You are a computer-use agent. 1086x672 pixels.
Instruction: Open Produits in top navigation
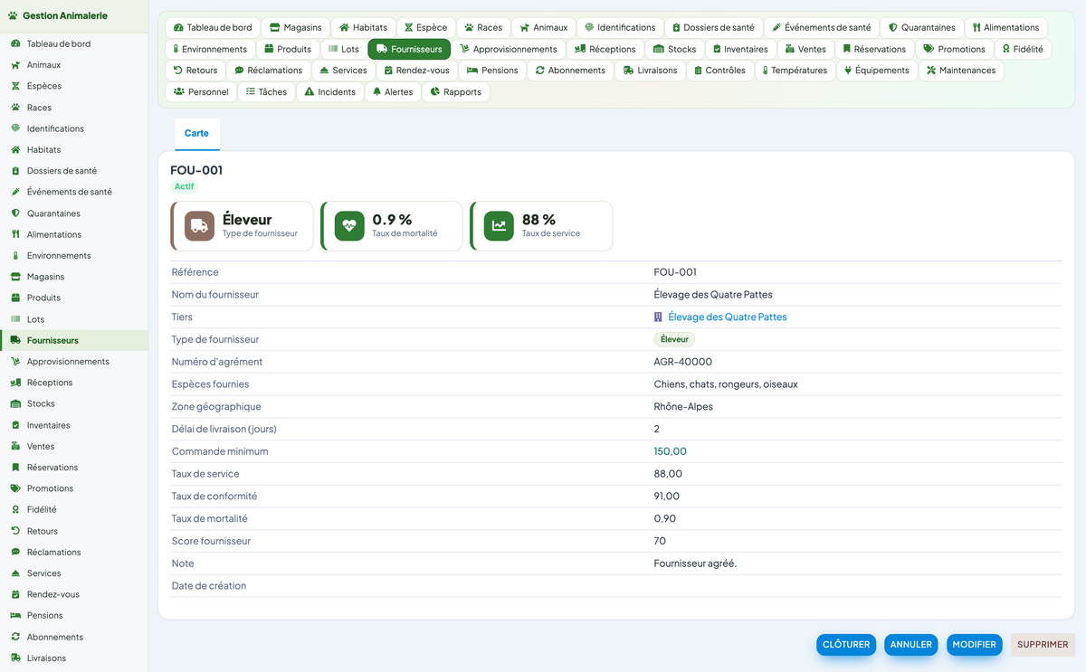click(x=287, y=49)
